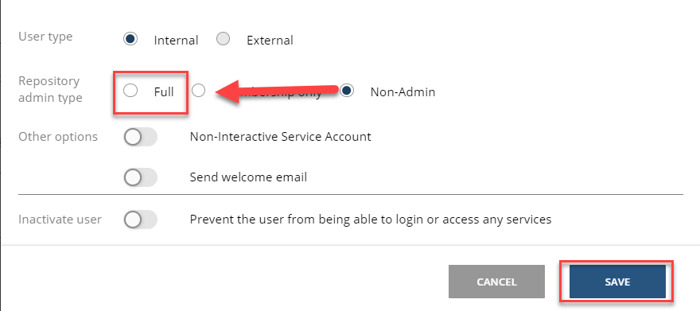700x311 pixels.
Task: Click the SAVE button
Action: pyautogui.click(x=617, y=282)
